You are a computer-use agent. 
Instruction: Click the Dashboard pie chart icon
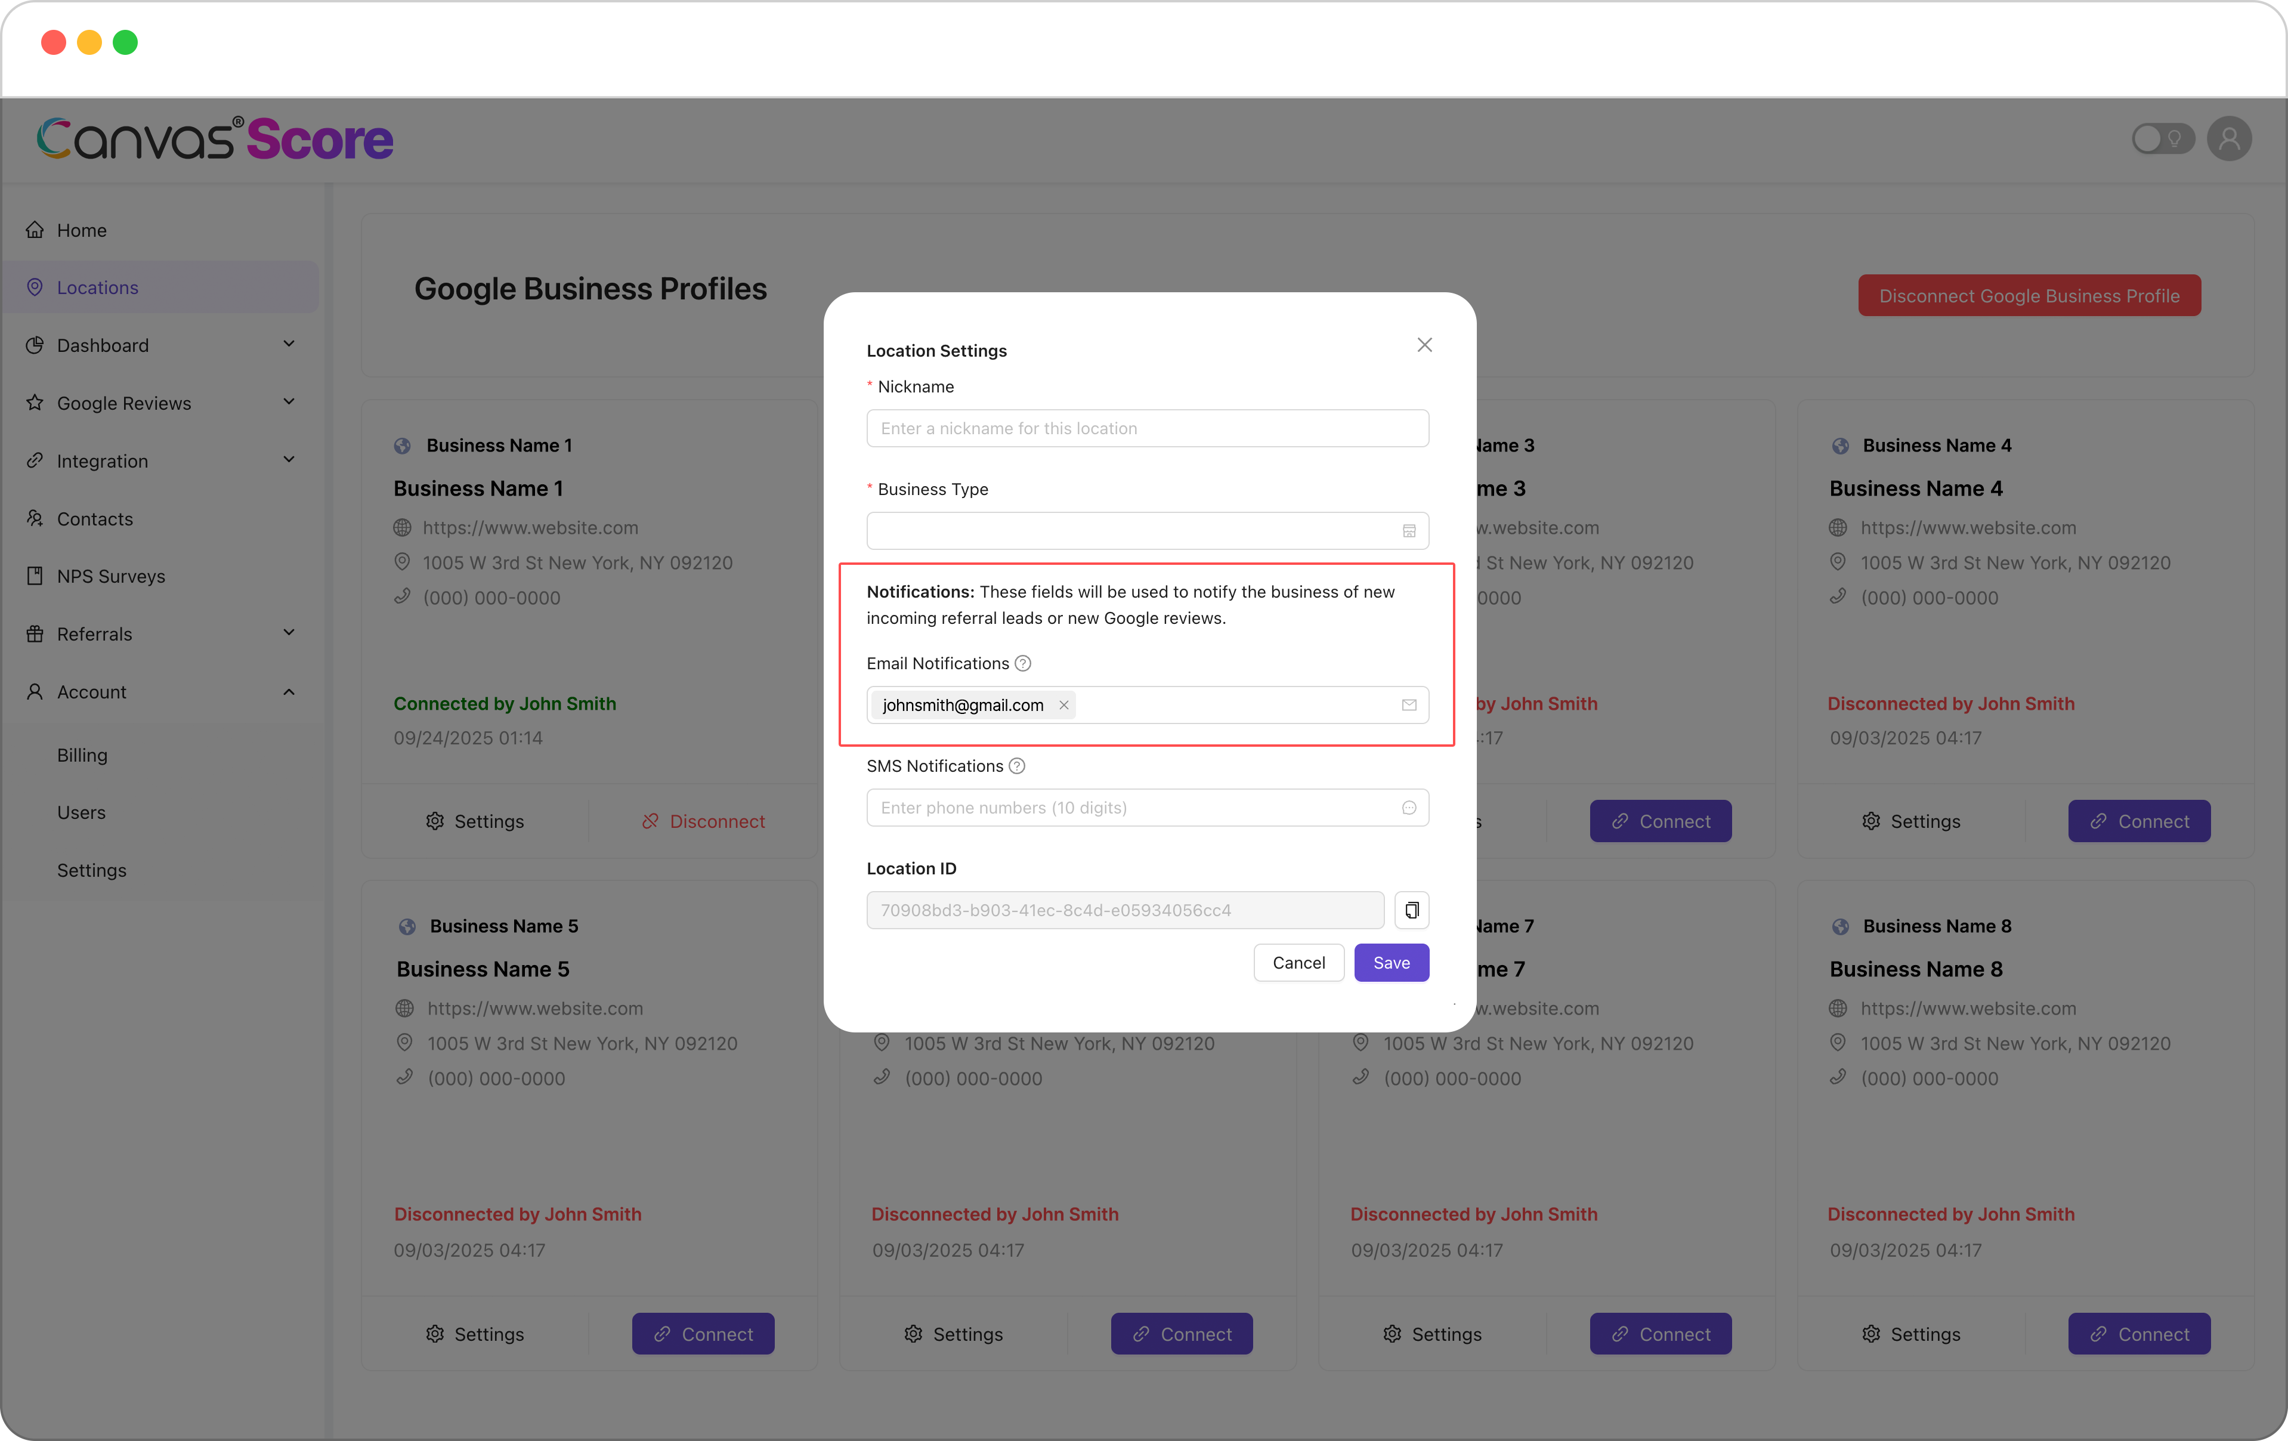[35, 345]
